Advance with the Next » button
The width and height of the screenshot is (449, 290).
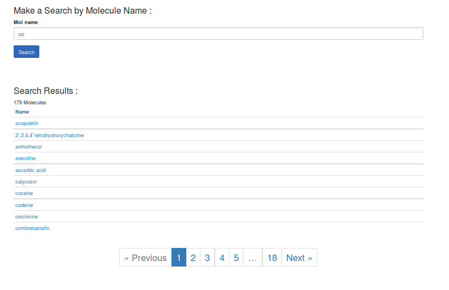(x=299, y=258)
